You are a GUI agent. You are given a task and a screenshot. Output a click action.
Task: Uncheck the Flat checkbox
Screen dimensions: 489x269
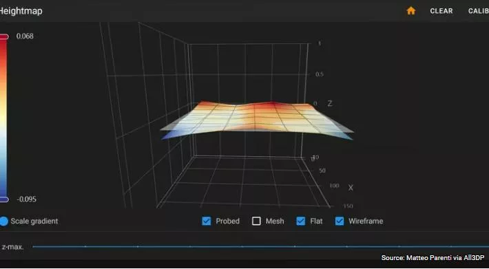(x=301, y=221)
